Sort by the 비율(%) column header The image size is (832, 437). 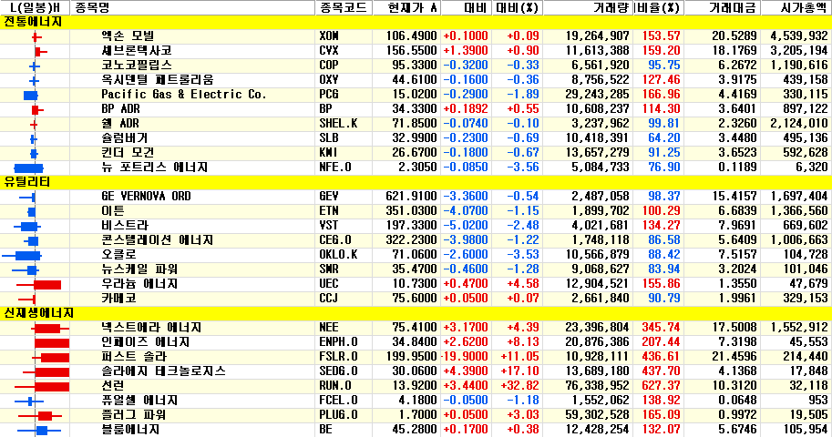[x=658, y=7]
